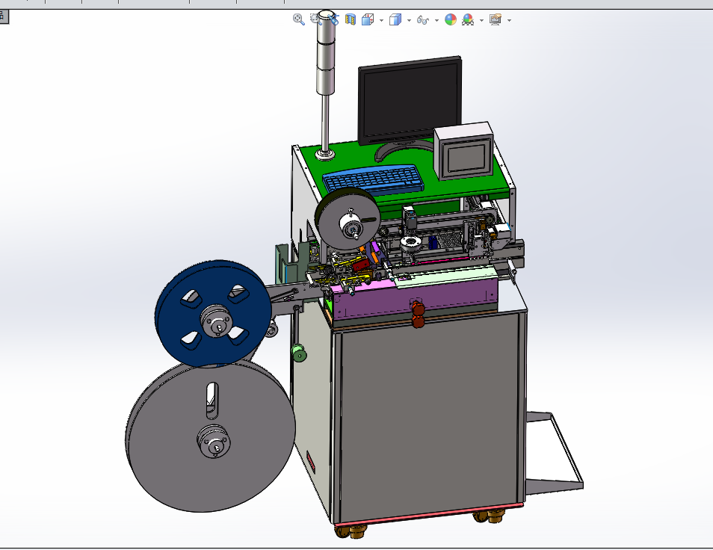Image resolution: width=713 pixels, height=550 pixels.
Task: Click the Apply Scene icon
Action: [x=467, y=19]
